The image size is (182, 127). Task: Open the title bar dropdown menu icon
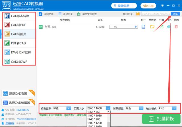click(x=162, y=6)
